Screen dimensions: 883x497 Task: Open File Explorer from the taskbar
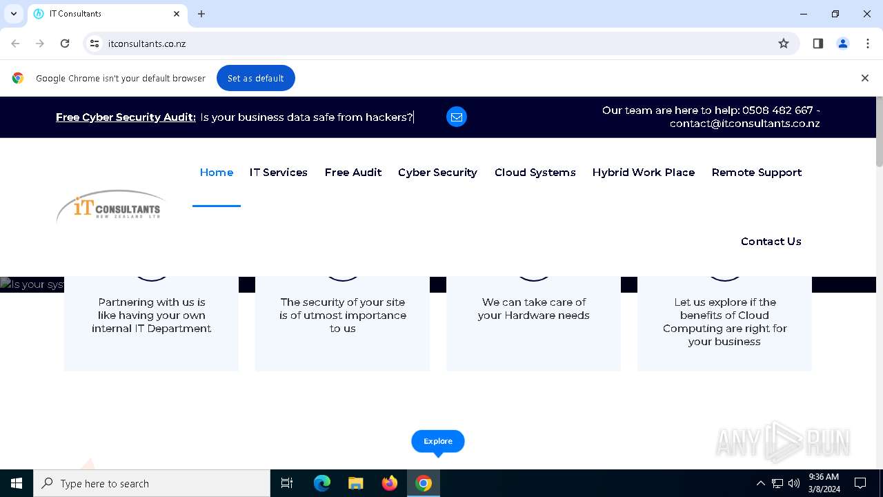pyautogui.click(x=356, y=483)
